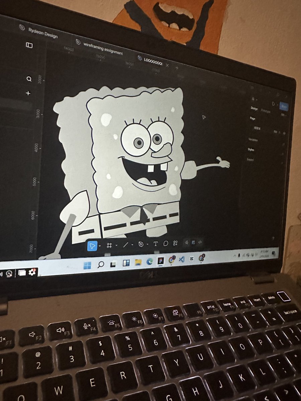Show hidden system tray icons
The image size is (301, 401).
pos(234,256)
